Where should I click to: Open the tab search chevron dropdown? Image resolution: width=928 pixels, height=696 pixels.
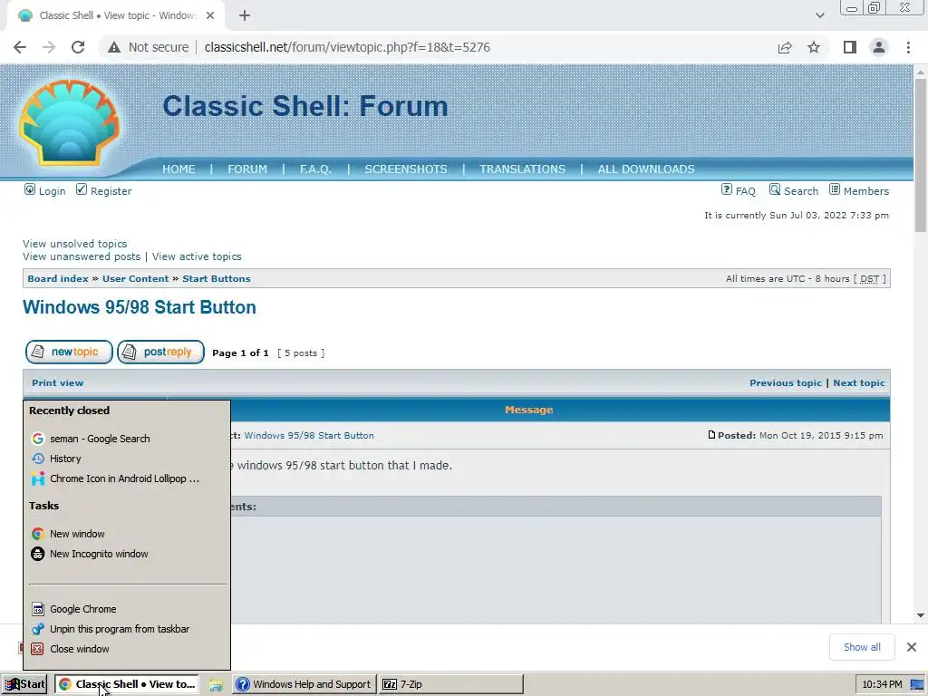[x=819, y=15]
